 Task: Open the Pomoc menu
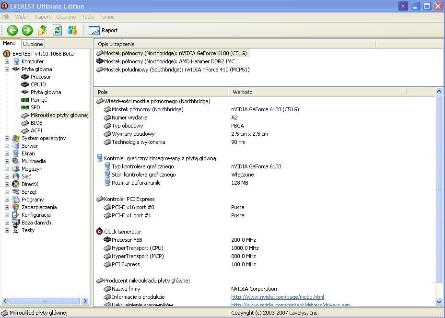point(107,17)
